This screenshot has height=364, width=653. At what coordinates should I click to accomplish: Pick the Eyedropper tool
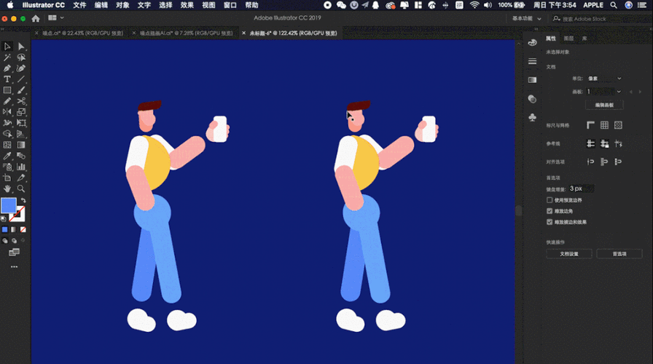click(x=7, y=156)
